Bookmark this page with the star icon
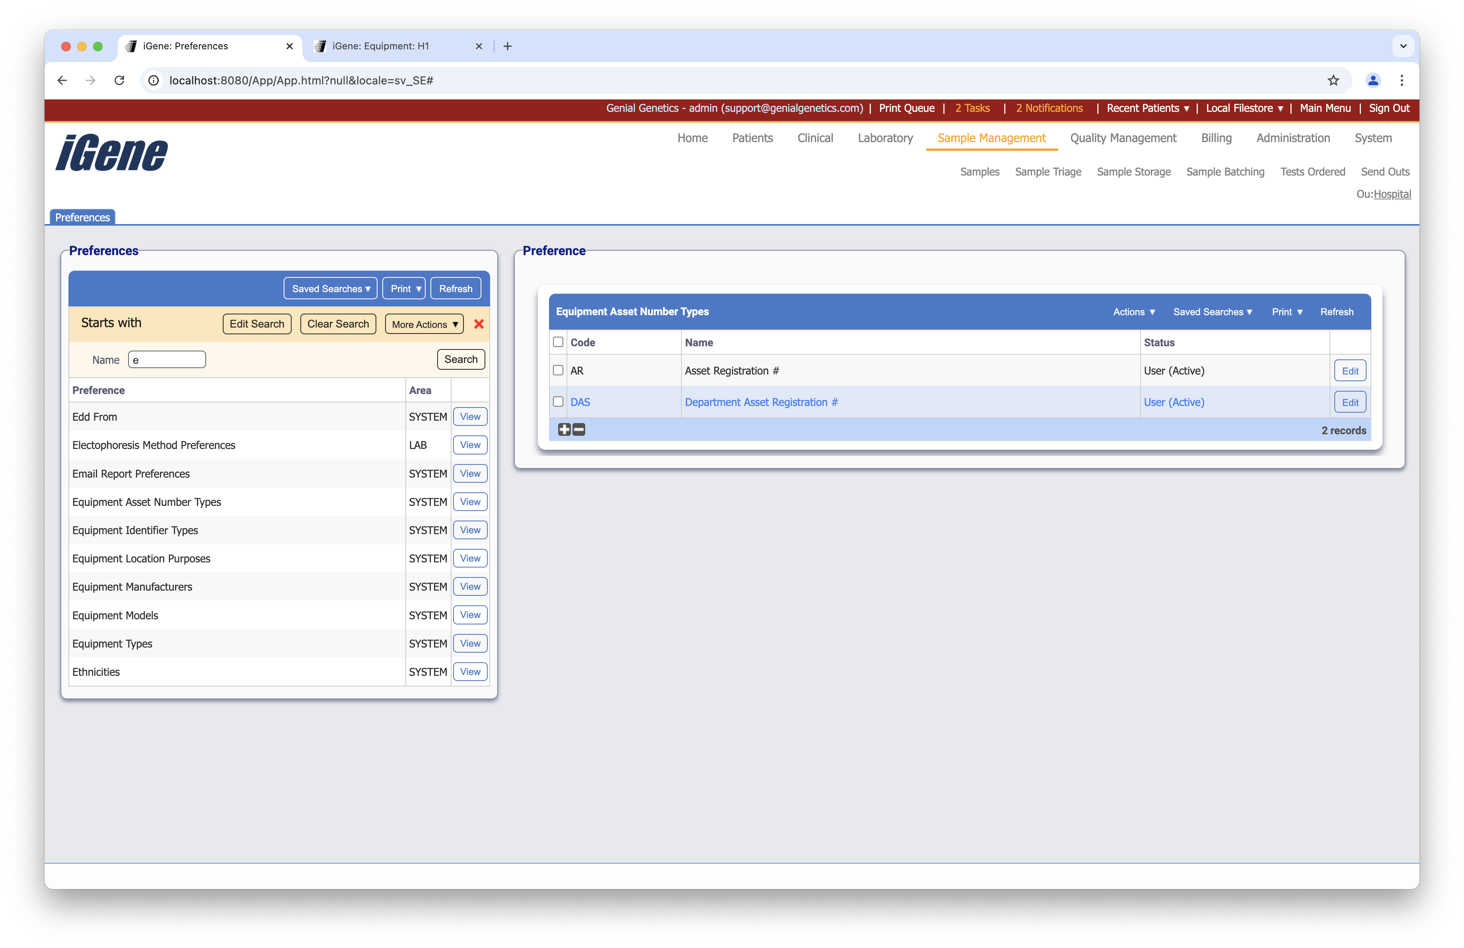The width and height of the screenshot is (1464, 948). click(x=1333, y=80)
